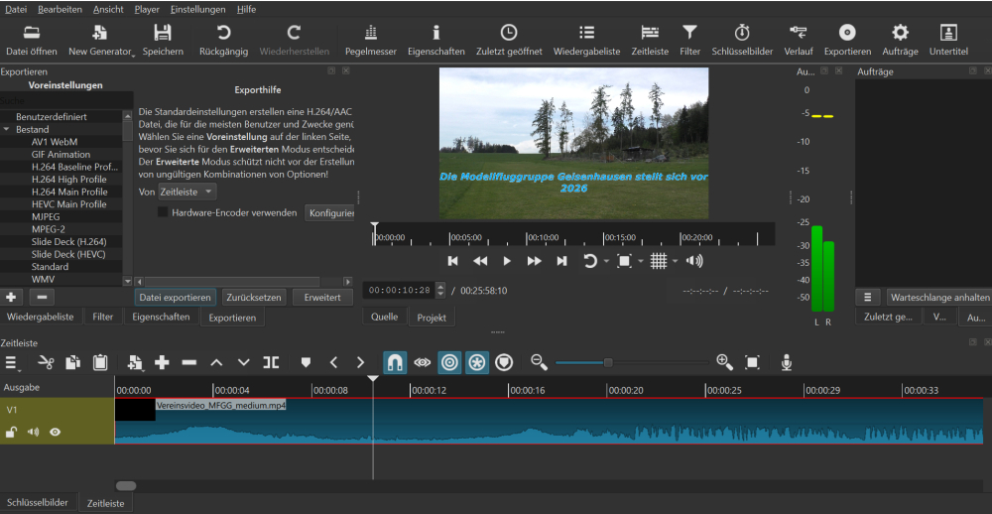Viewport: 992px width, 514px height.
Task: Open the Ansicht menu
Action: pos(108,10)
